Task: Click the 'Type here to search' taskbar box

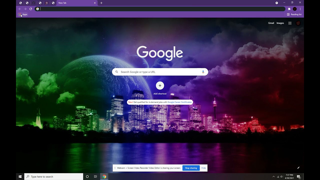Action: click(54, 176)
